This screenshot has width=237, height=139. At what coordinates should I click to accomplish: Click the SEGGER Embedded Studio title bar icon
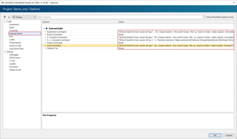tap(3, 2)
